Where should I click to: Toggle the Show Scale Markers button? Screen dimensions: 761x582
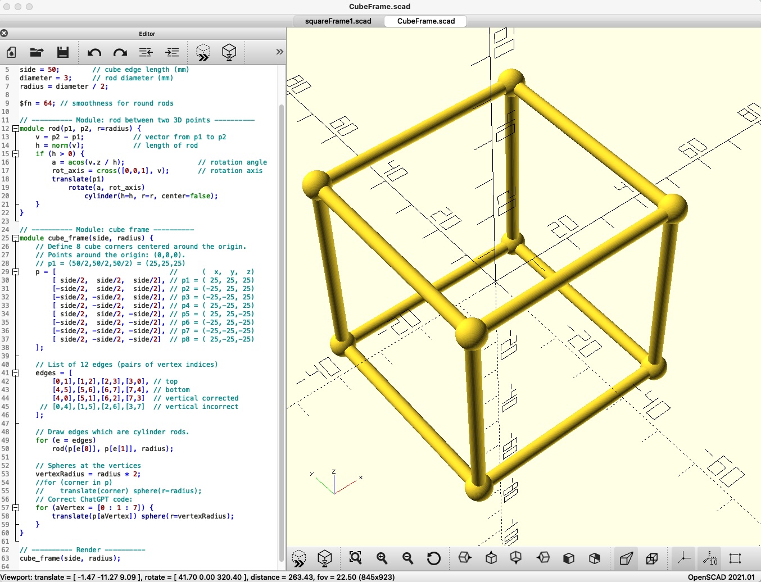point(710,558)
